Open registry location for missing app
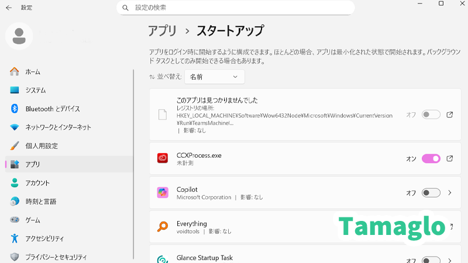468x263 pixels. click(450, 115)
